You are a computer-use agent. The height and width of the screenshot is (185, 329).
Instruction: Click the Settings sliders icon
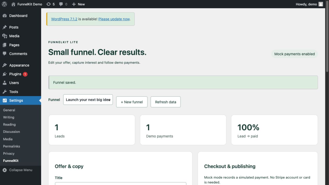(x=4, y=101)
